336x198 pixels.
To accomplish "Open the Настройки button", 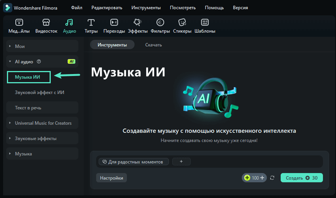I will point(111,178).
